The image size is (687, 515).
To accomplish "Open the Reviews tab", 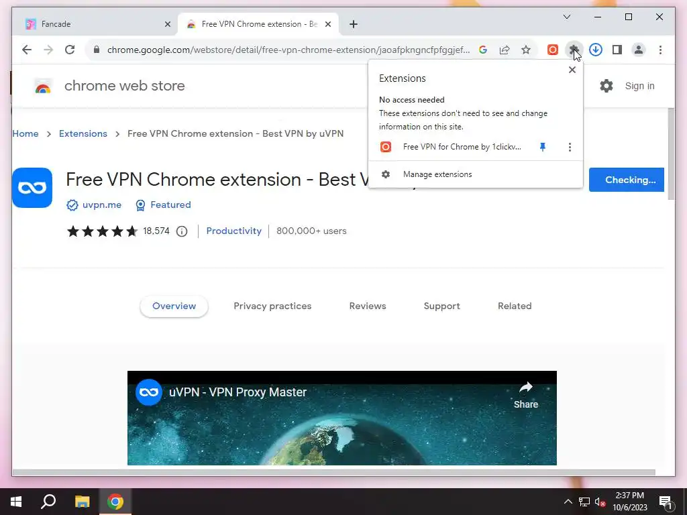I will pyautogui.click(x=368, y=306).
